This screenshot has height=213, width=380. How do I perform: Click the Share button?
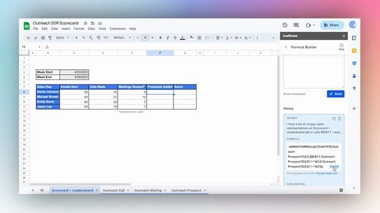pos(332,25)
